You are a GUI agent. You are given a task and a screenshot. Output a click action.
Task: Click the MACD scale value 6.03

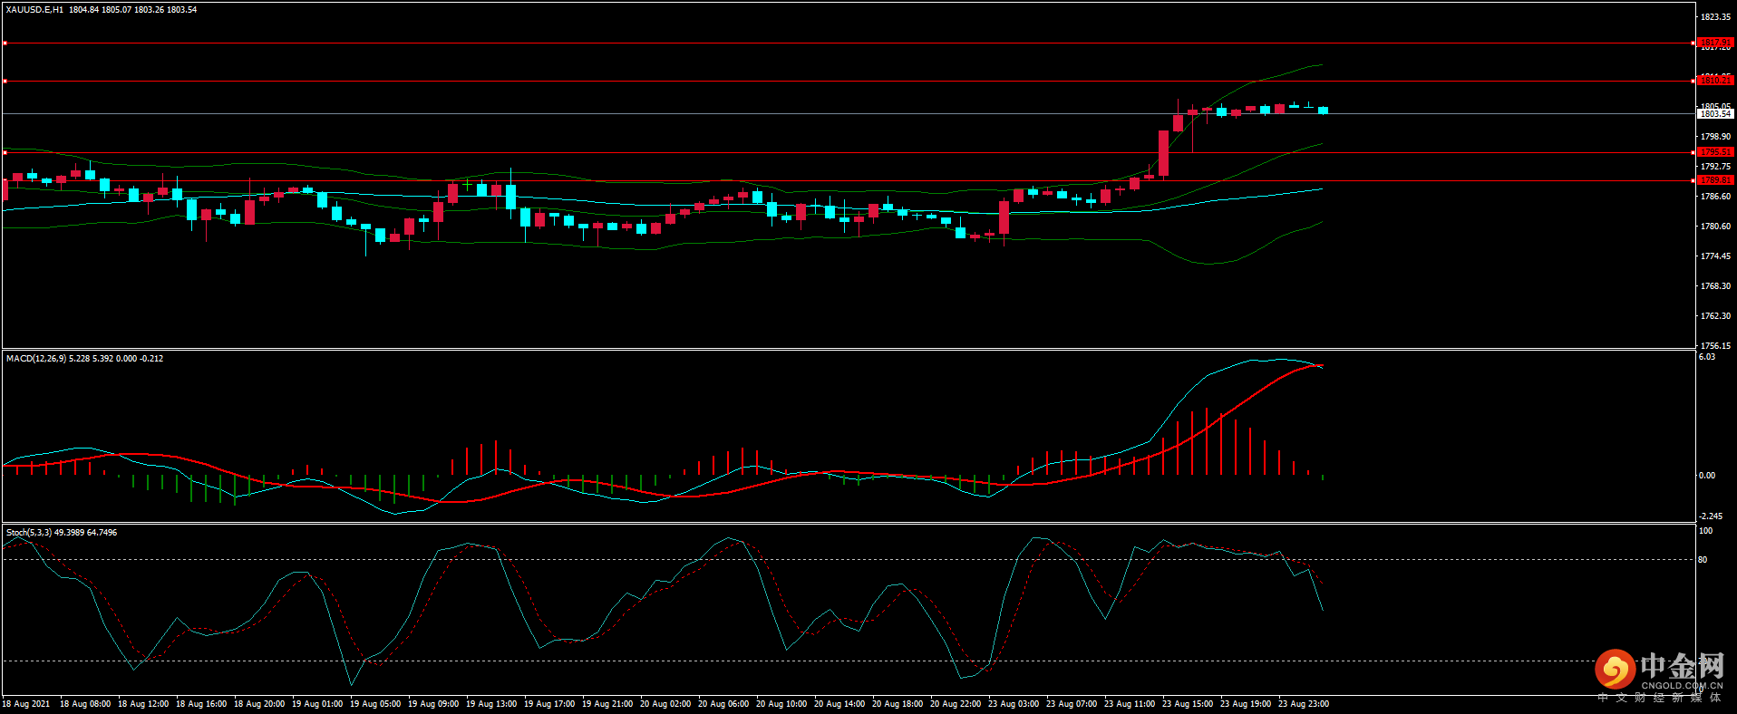click(1707, 357)
